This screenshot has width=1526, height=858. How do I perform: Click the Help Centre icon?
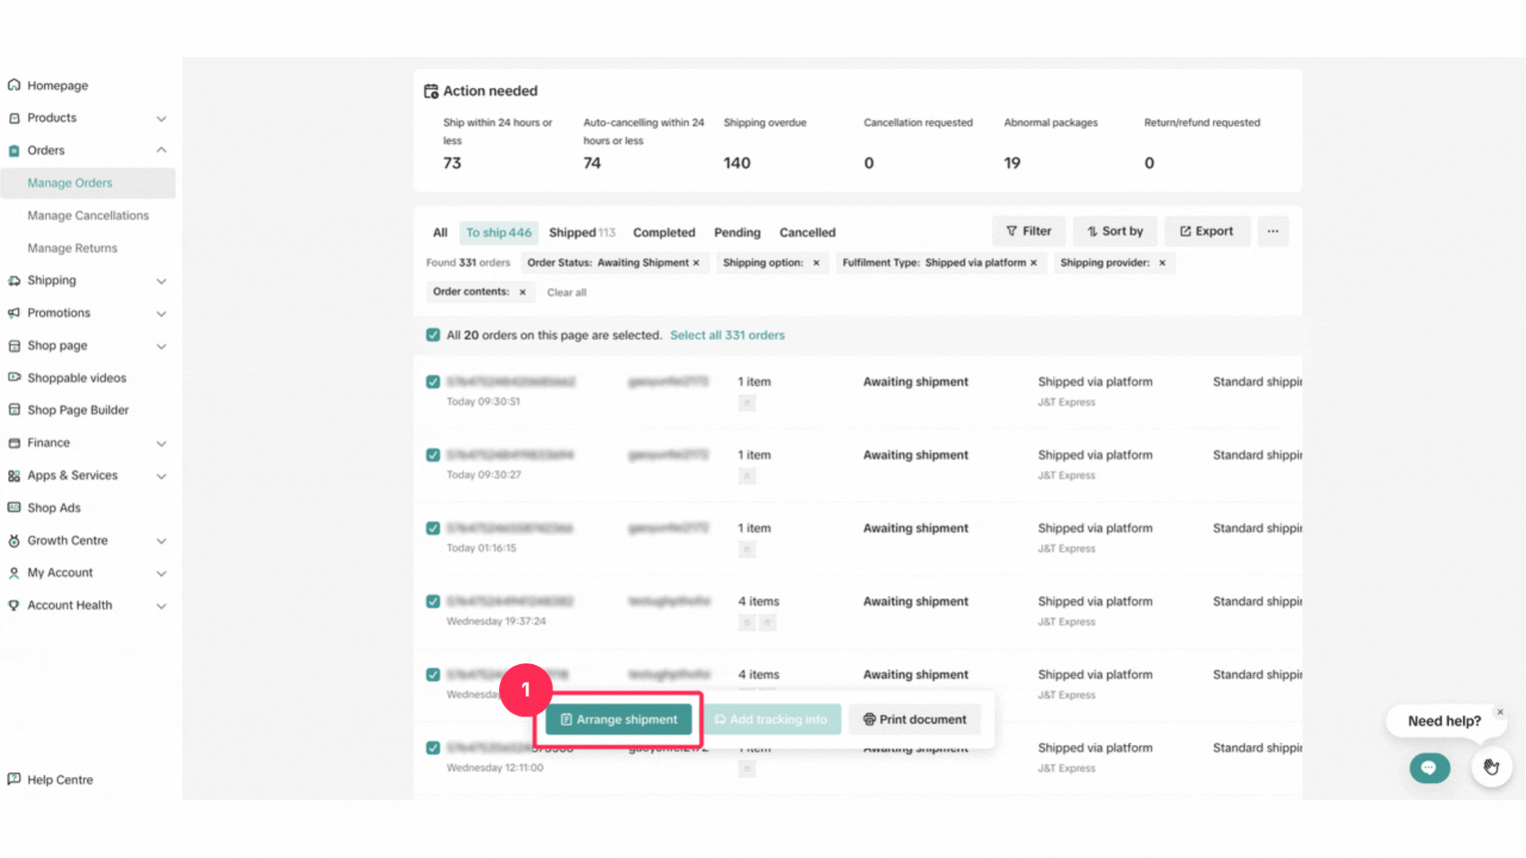14,779
